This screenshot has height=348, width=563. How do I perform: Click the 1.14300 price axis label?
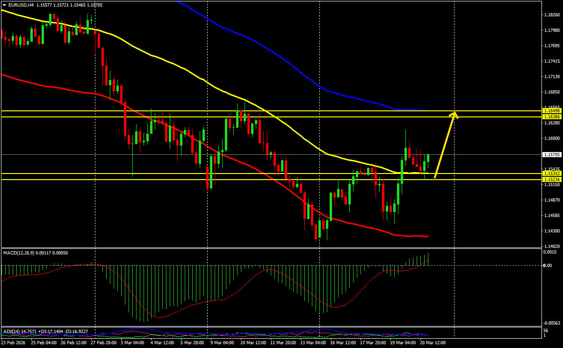(x=552, y=231)
